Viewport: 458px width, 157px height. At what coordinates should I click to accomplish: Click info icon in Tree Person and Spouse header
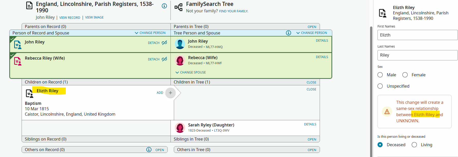click(289, 33)
